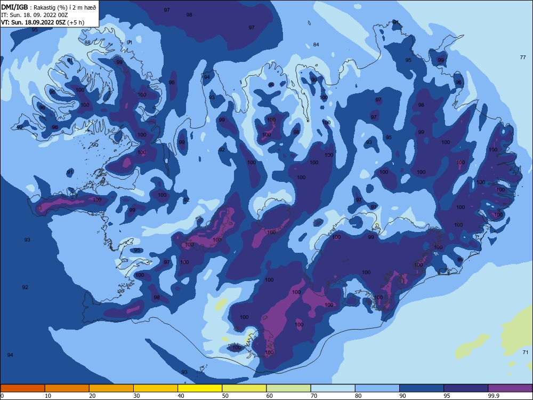Click the '84' humidity value on the map
The image size is (533, 400).
click(x=316, y=45)
